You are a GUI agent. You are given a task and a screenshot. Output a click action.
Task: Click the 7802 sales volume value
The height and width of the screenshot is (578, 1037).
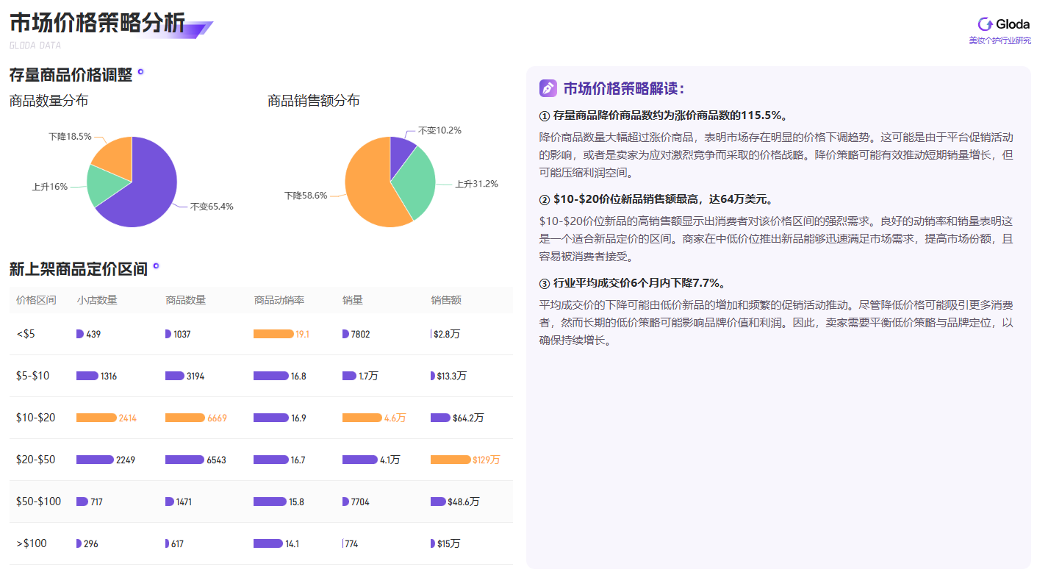pyautogui.click(x=361, y=334)
